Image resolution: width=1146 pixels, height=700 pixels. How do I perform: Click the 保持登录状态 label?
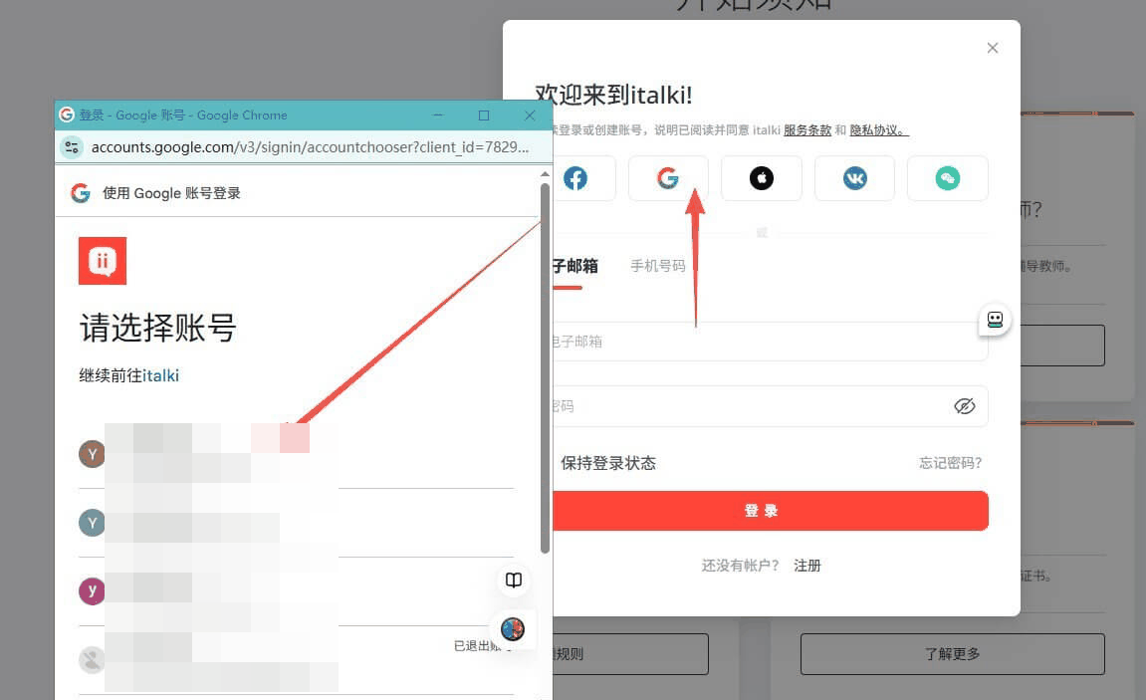coord(608,463)
